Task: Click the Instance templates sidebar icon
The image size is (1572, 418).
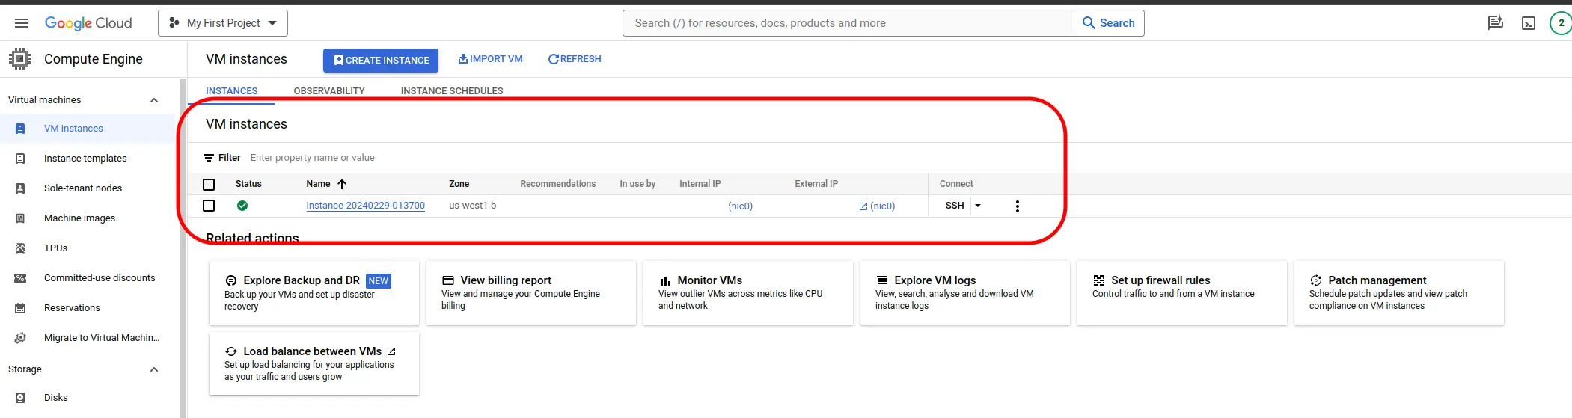Action: coord(20,159)
